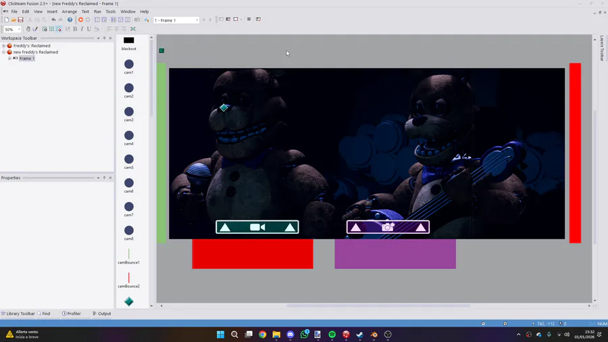Toggle Underline text formatting
Viewport: 608px width, 342px height.
88,29
